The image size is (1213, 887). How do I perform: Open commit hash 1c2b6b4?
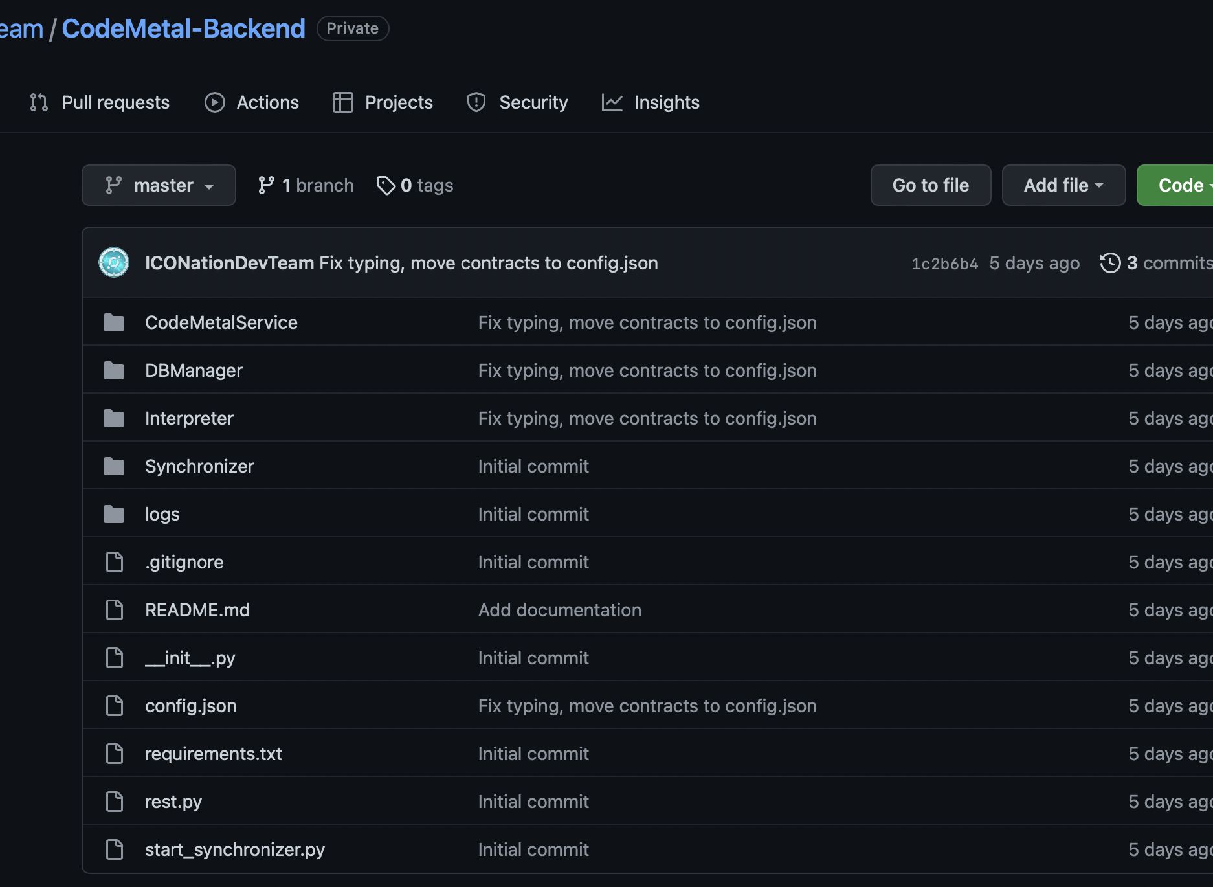pos(944,264)
